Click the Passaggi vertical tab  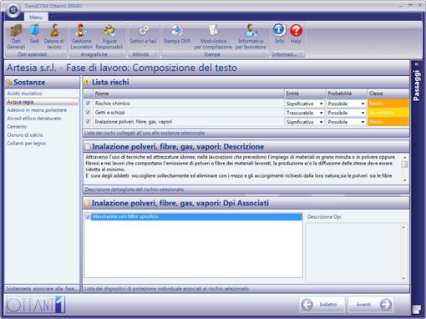[417, 86]
